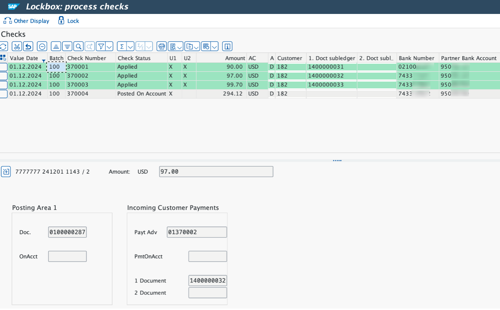Click the Refresh icon in Checks toolbar
500x310 pixels.
point(3,46)
